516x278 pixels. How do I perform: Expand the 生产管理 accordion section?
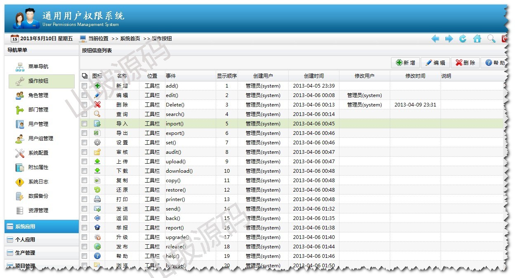click(x=41, y=253)
